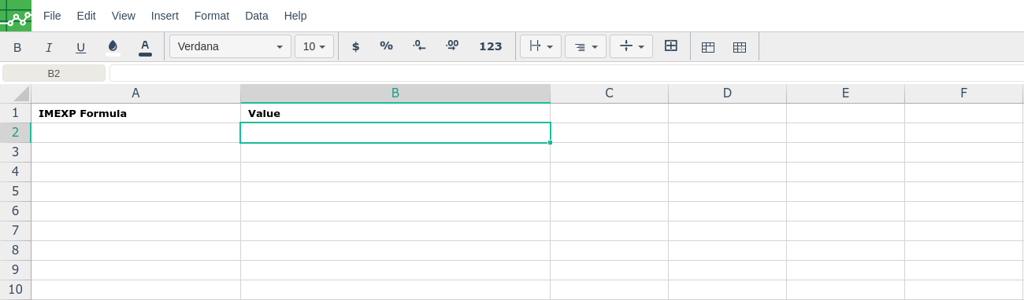Increase decimal places
The image size is (1024, 300).
click(x=451, y=46)
